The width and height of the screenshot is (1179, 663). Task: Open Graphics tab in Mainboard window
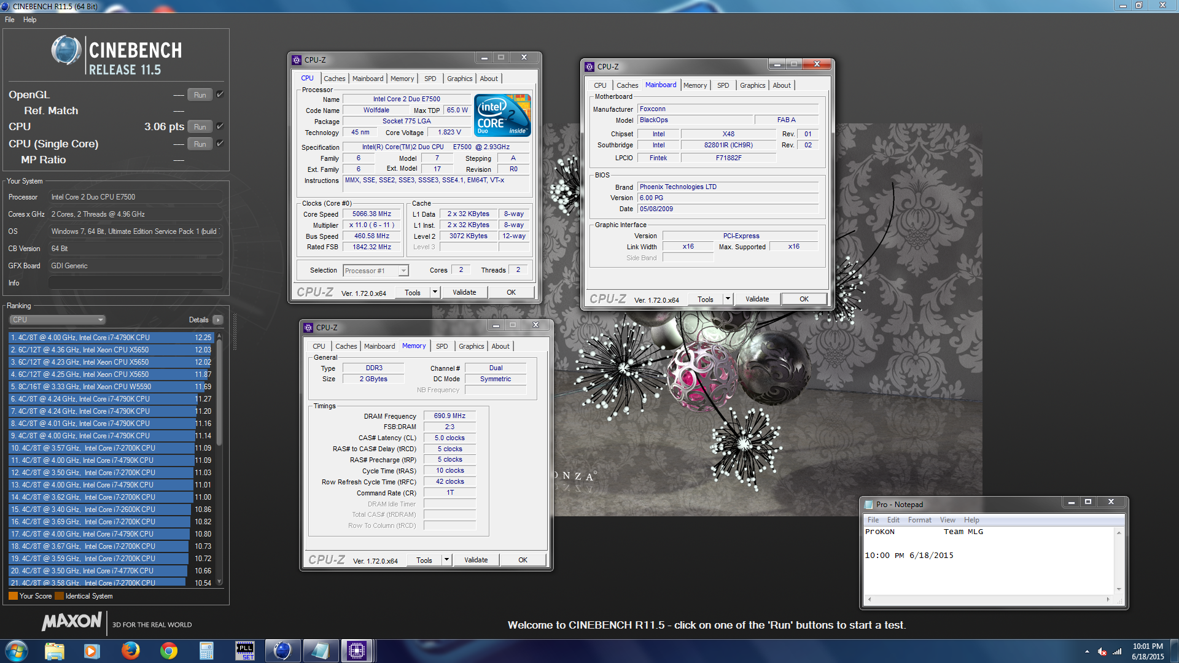pyautogui.click(x=753, y=85)
